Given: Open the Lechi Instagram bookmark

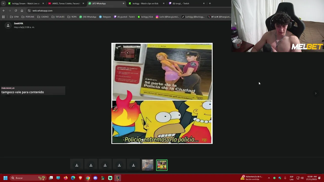Looking at the screenshot, I should pos(167,17).
